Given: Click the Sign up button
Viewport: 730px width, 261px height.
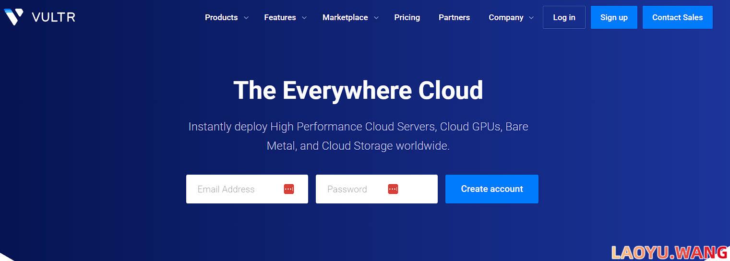Looking at the screenshot, I should pyautogui.click(x=614, y=17).
